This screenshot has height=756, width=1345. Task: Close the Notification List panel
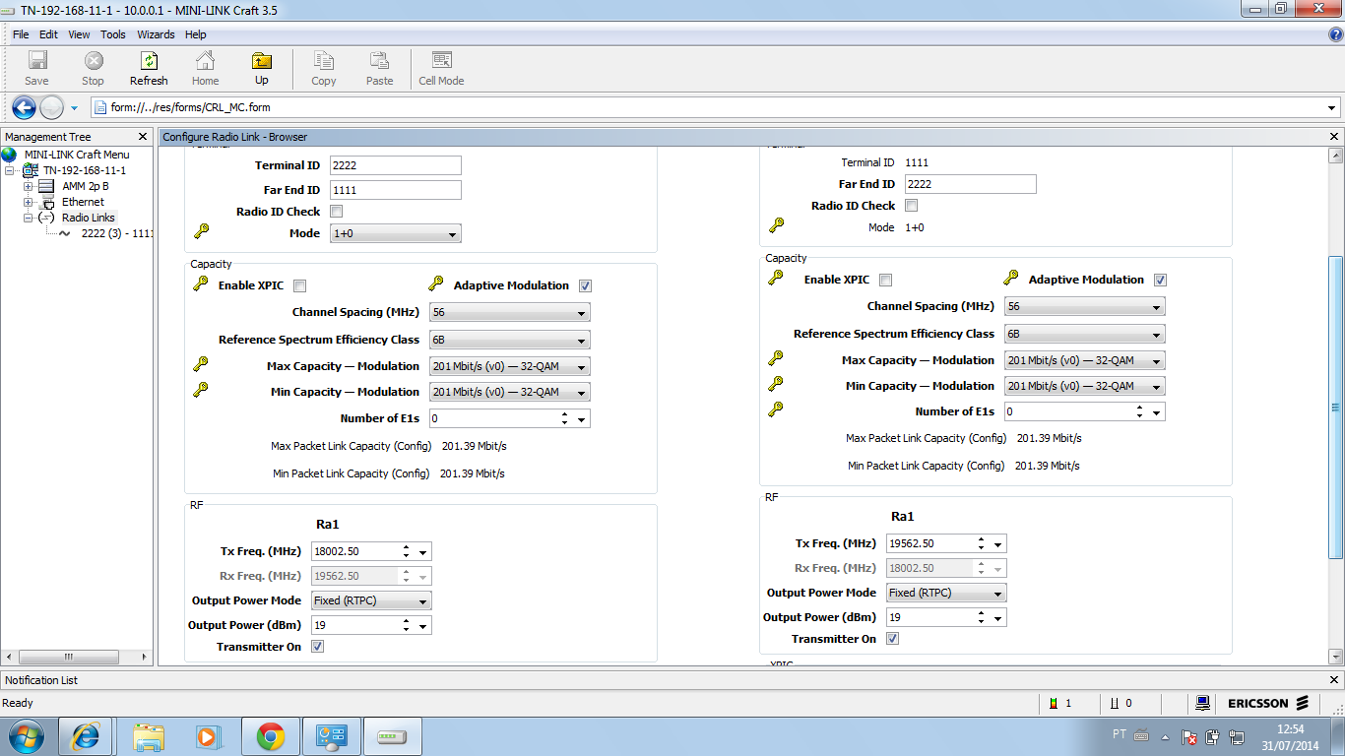(1334, 680)
